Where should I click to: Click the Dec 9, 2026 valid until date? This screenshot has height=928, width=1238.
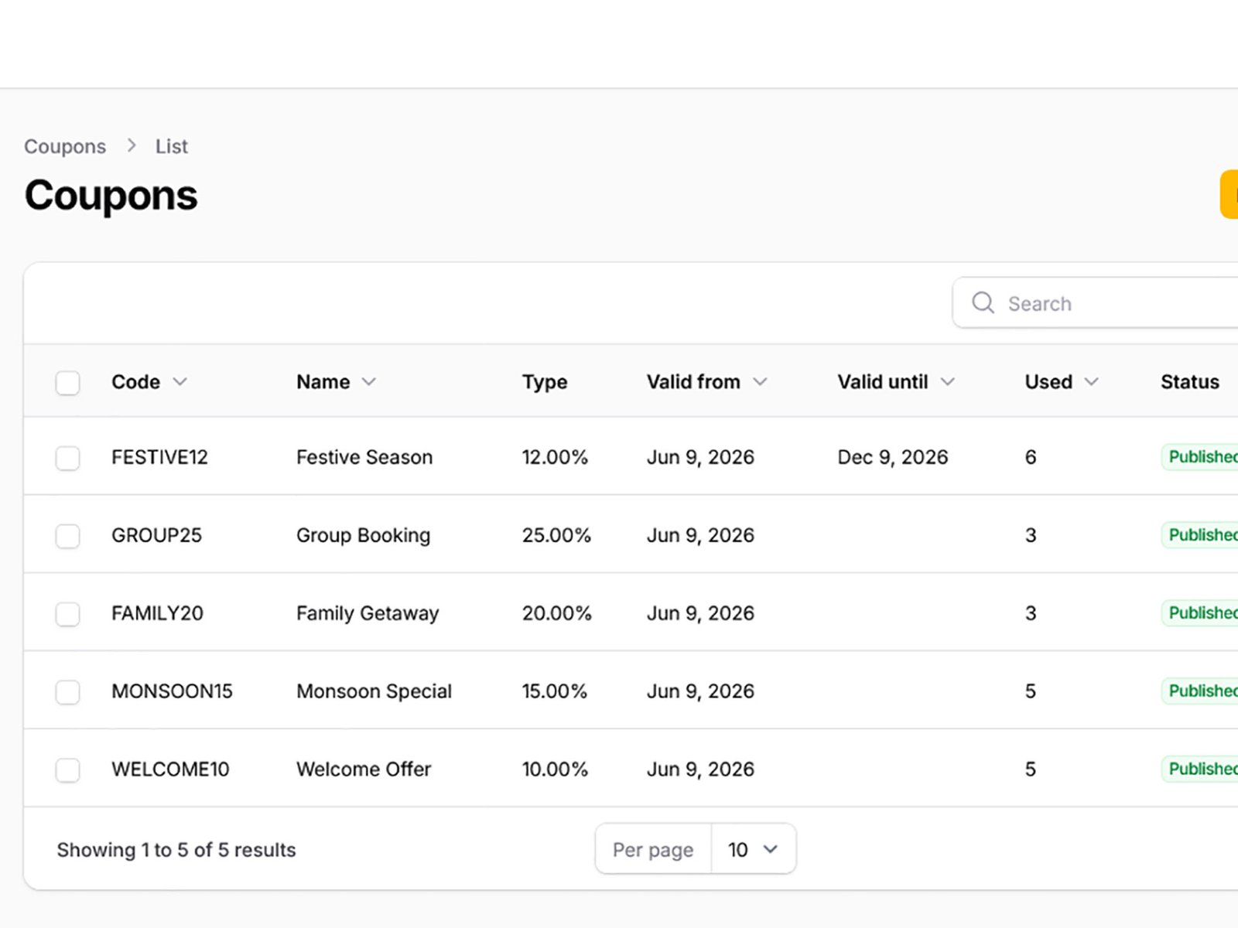892,457
